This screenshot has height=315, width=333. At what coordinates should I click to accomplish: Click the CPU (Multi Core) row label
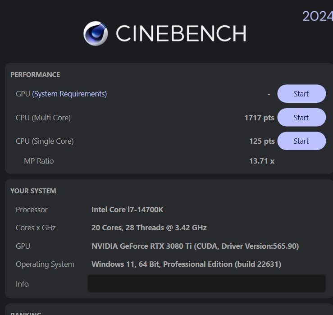pos(43,118)
